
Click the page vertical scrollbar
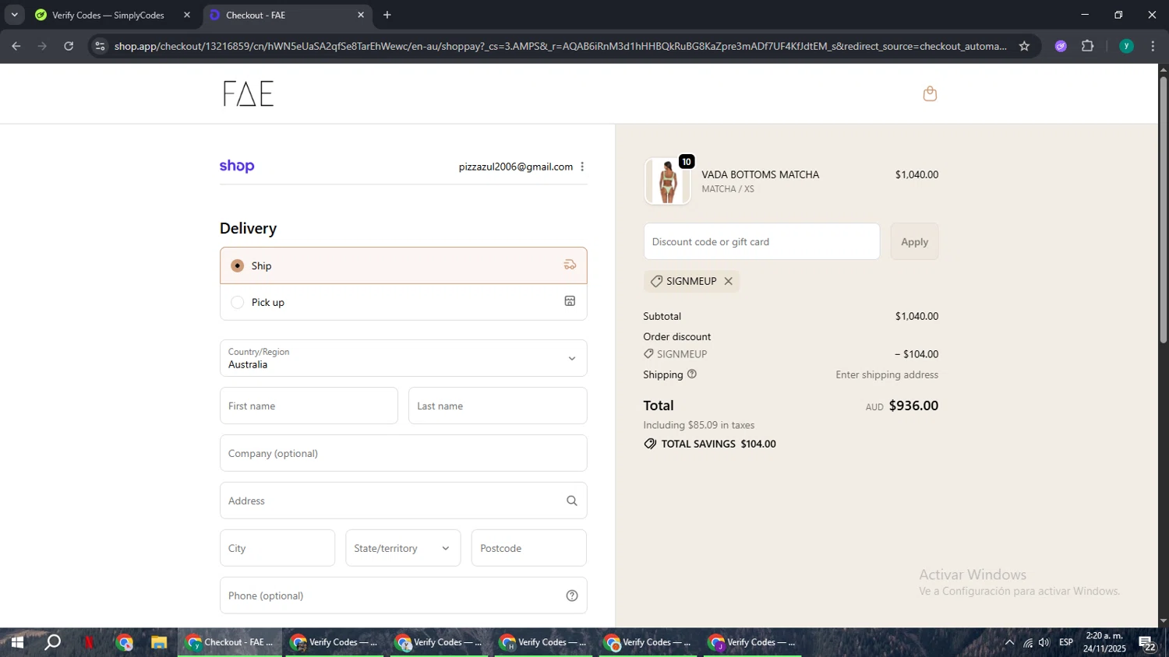pyautogui.click(x=1163, y=210)
